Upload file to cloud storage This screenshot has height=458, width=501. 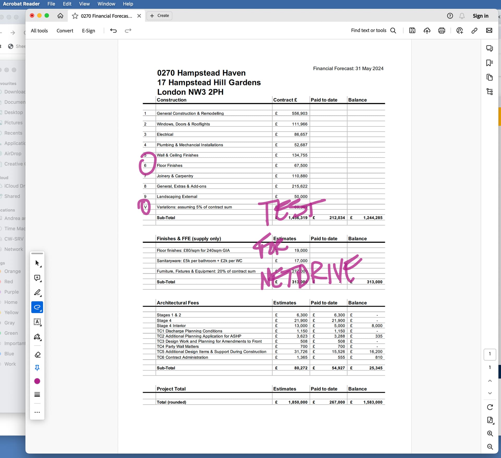(427, 31)
